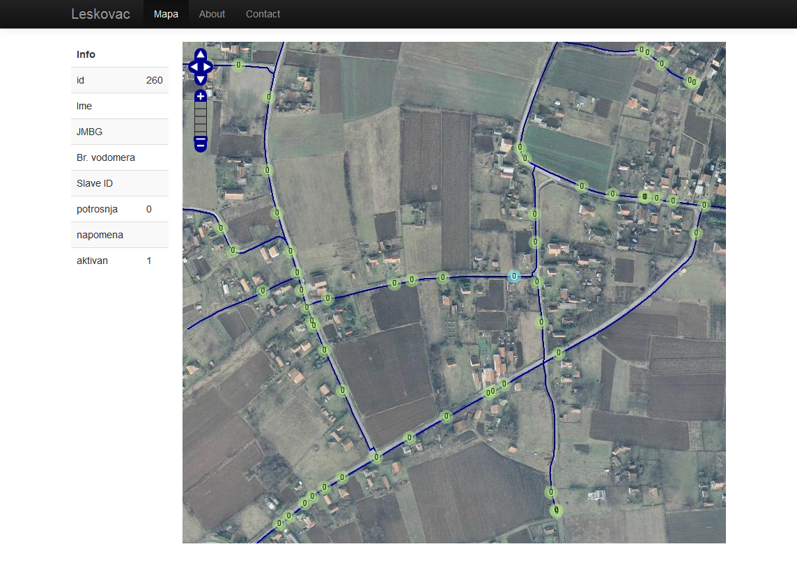Open the Contact page
Screen dimensions: 797x581
[263, 14]
